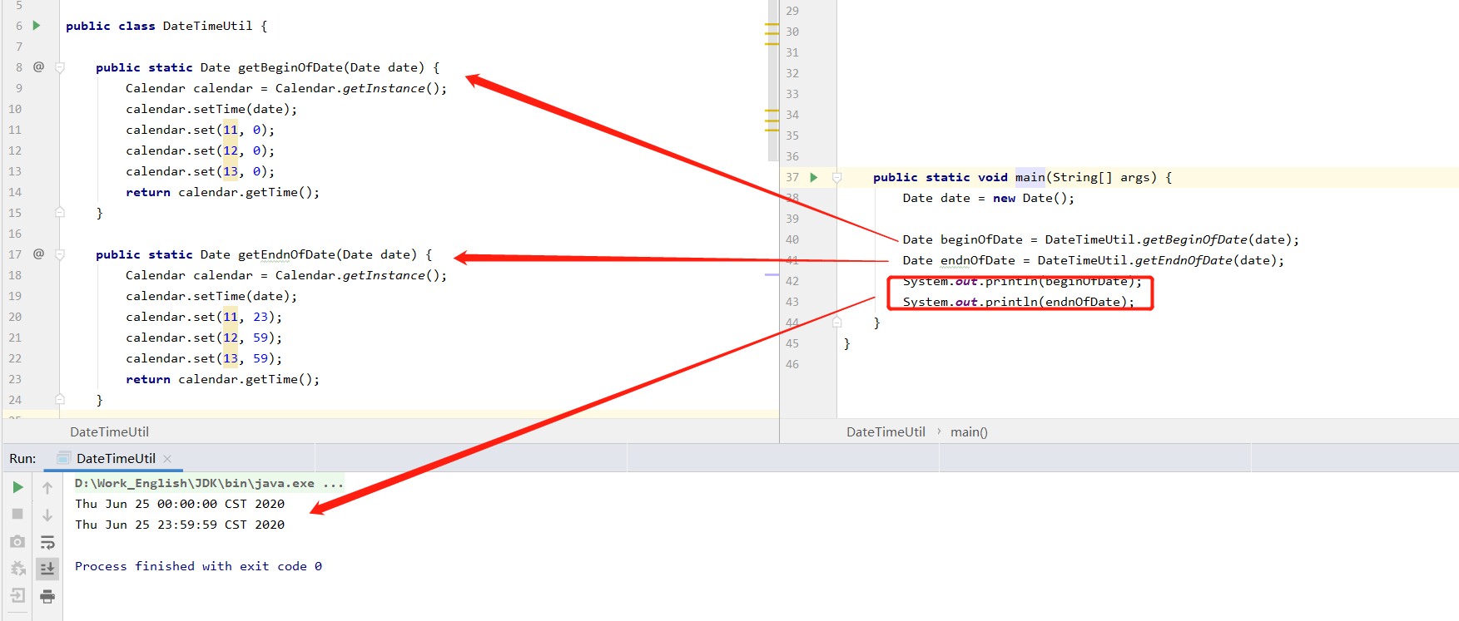Click 'Process finished with exit code 0' text
The width and height of the screenshot is (1459, 621).
pos(198,566)
